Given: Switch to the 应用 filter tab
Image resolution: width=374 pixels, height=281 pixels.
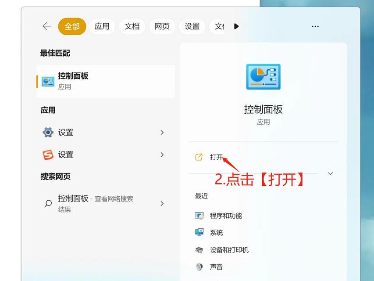Looking at the screenshot, I should (102, 26).
